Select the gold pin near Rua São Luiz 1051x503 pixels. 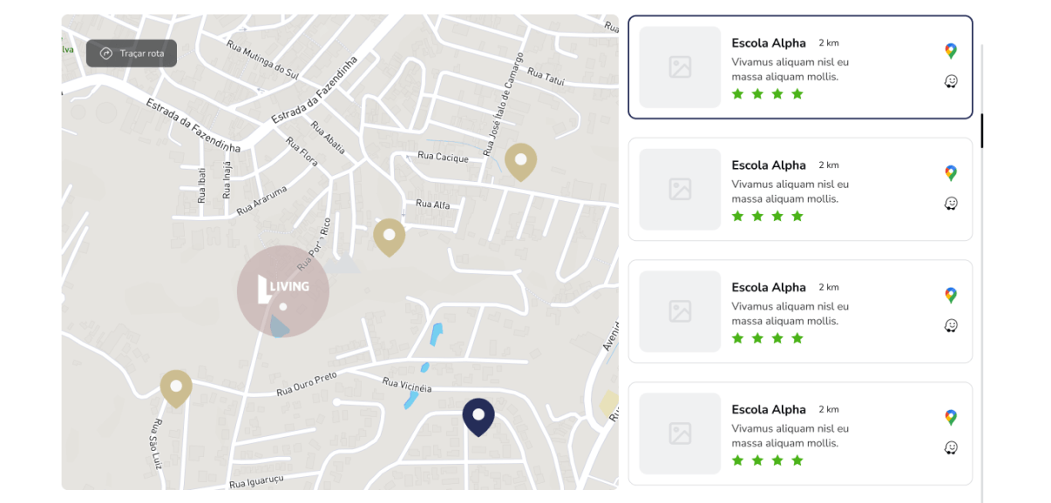point(176,387)
